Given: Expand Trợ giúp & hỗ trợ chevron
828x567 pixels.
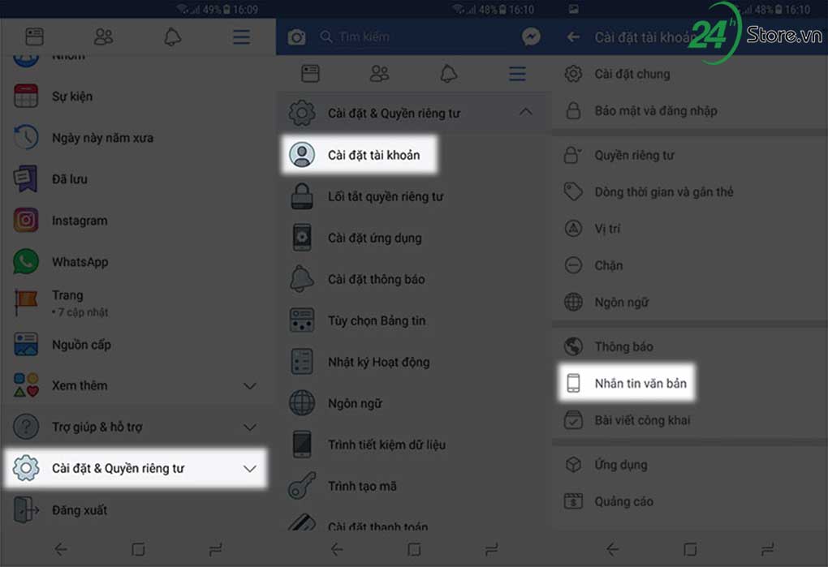Looking at the screenshot, I should 250,427.
